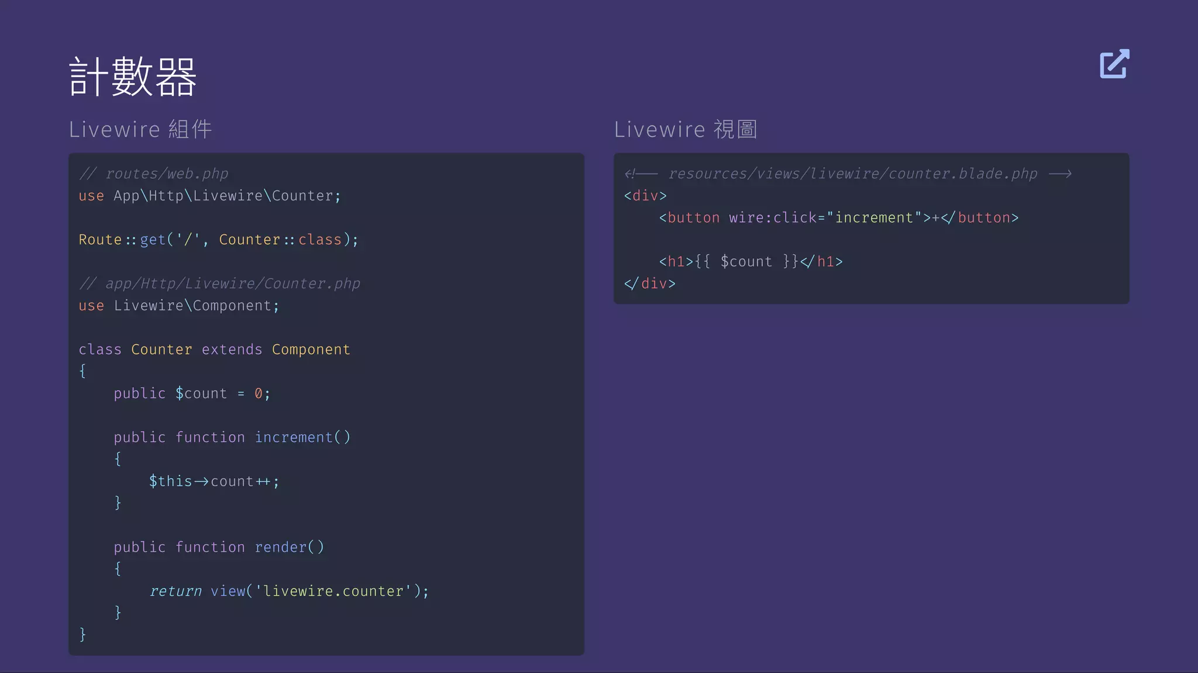Image resolution: width=1198 pixels, height=673 pixels.
Task: Click the '$this->count++;' statement
Action: click(214, 481)
